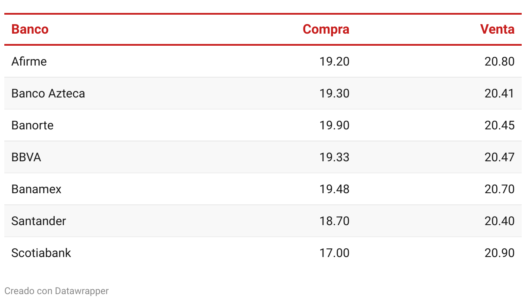Select the Banamex row label
The height and width of the screenshot is (301, 526).
pos(36,189)
